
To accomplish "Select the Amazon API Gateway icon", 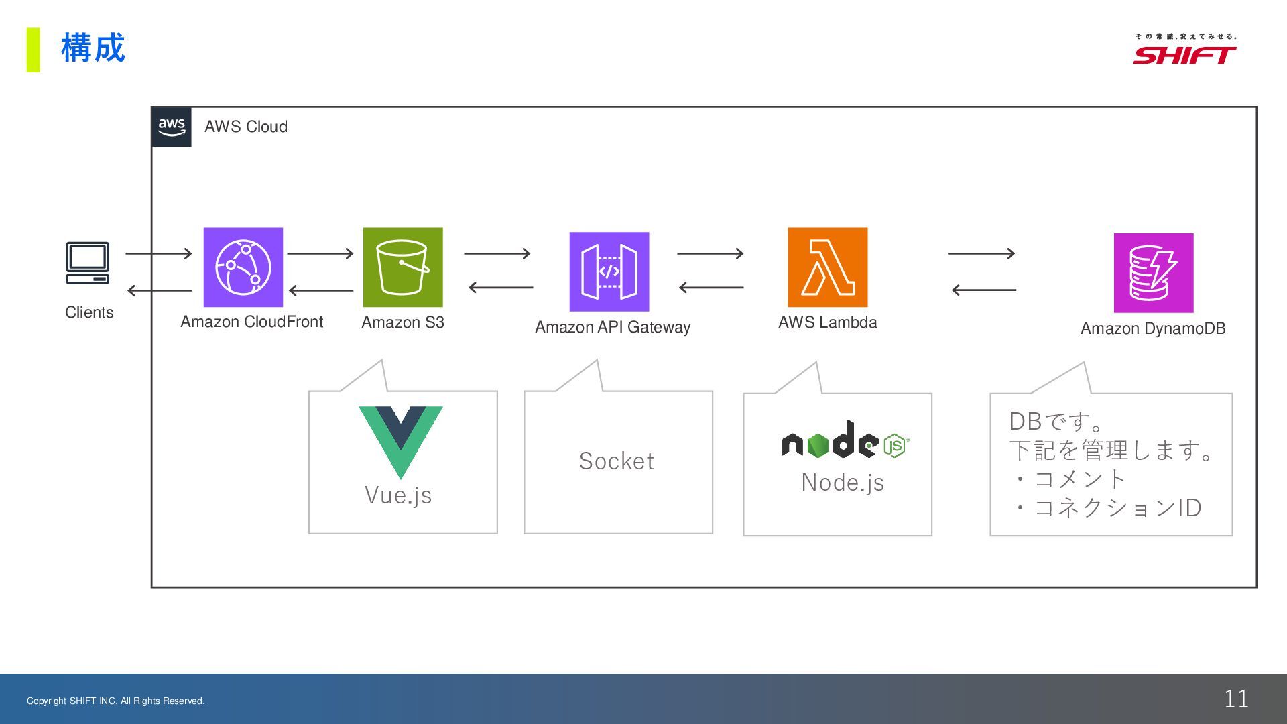I will point(609,271).
